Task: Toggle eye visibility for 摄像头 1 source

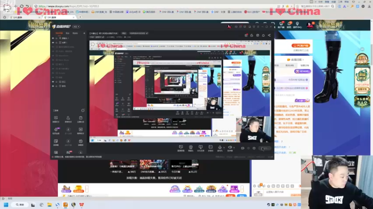Action: [53, 38]
